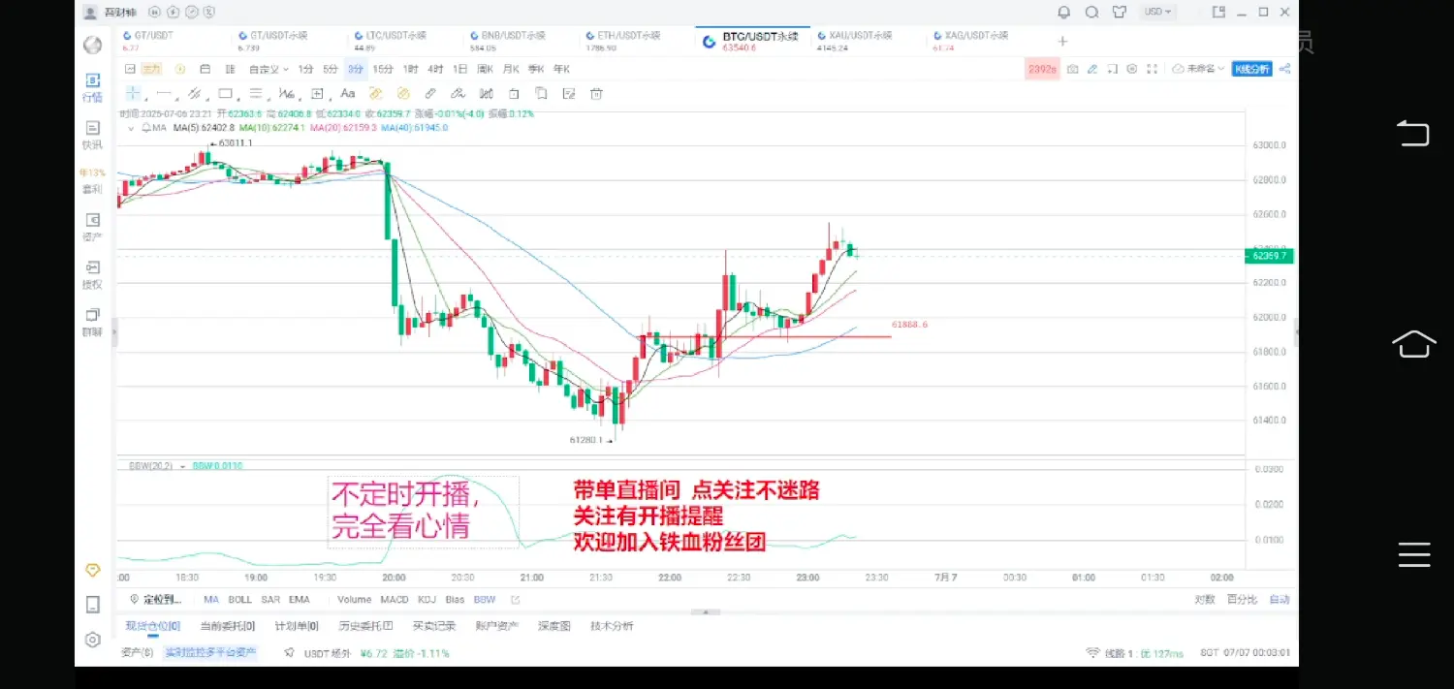Click the calendar icon in timeframe toolbar

205,69
